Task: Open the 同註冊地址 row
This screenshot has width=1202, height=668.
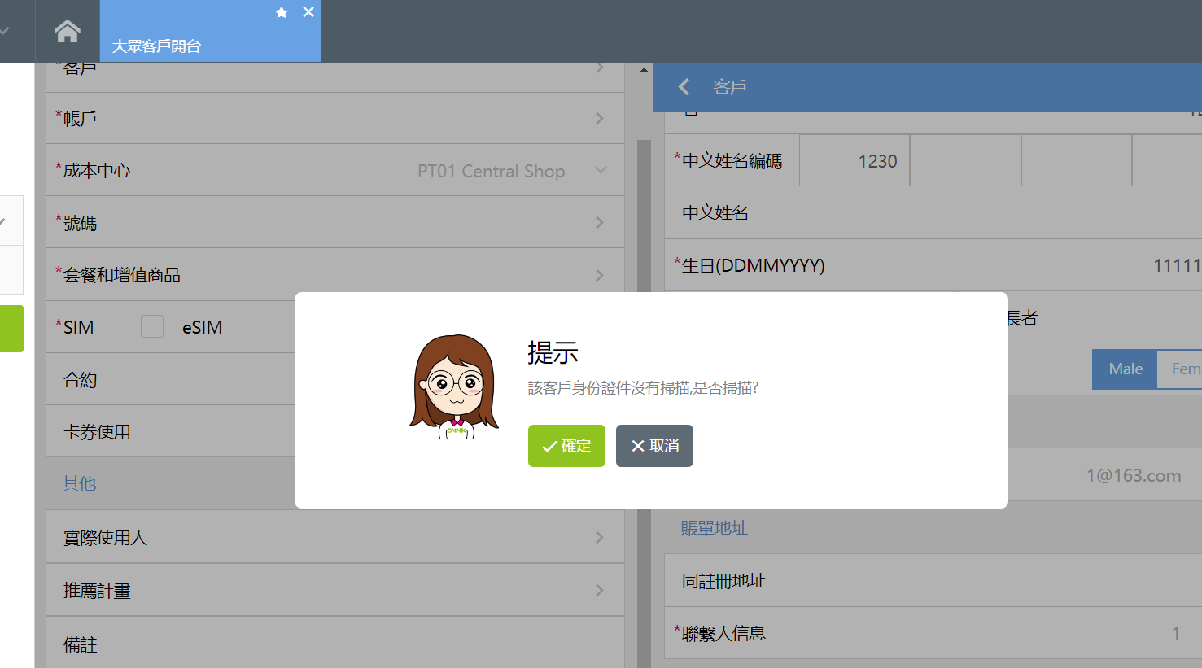Action: [933, 581]
